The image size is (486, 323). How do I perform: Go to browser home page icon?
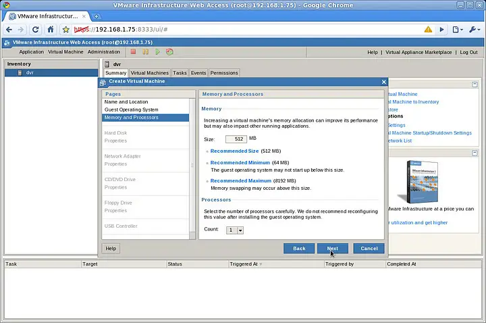point(51,30)
